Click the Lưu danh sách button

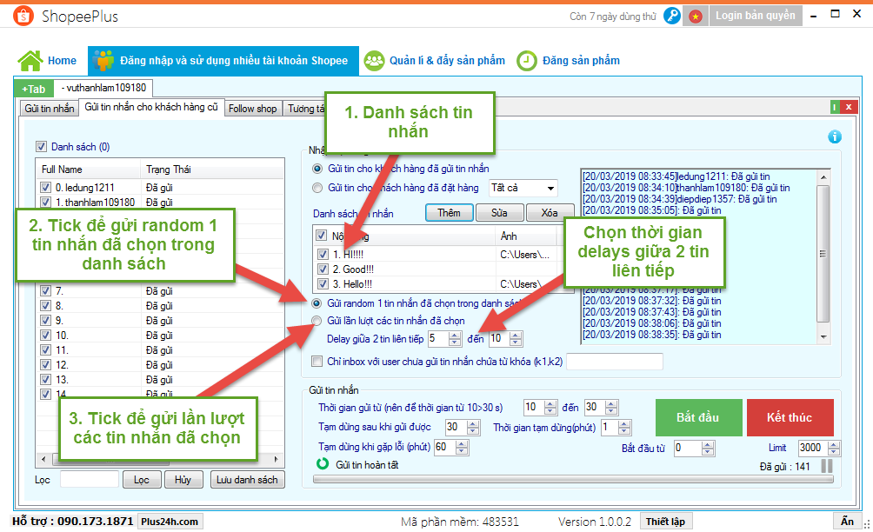pos(247,480)
